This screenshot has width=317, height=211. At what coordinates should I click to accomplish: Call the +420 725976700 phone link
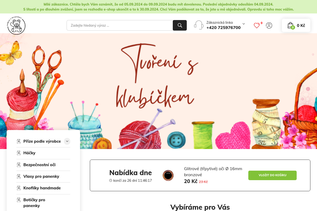(x=223, y=28)
